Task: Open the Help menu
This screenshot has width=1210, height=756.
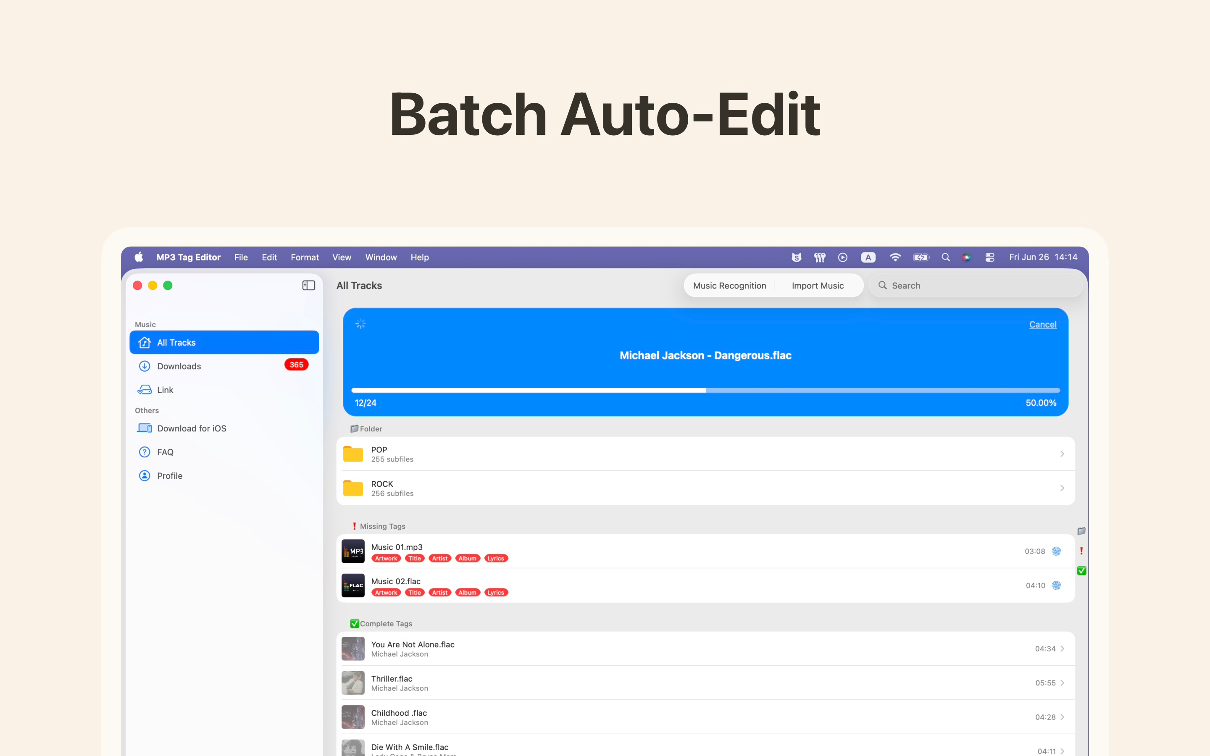Action: pos(419,257)
